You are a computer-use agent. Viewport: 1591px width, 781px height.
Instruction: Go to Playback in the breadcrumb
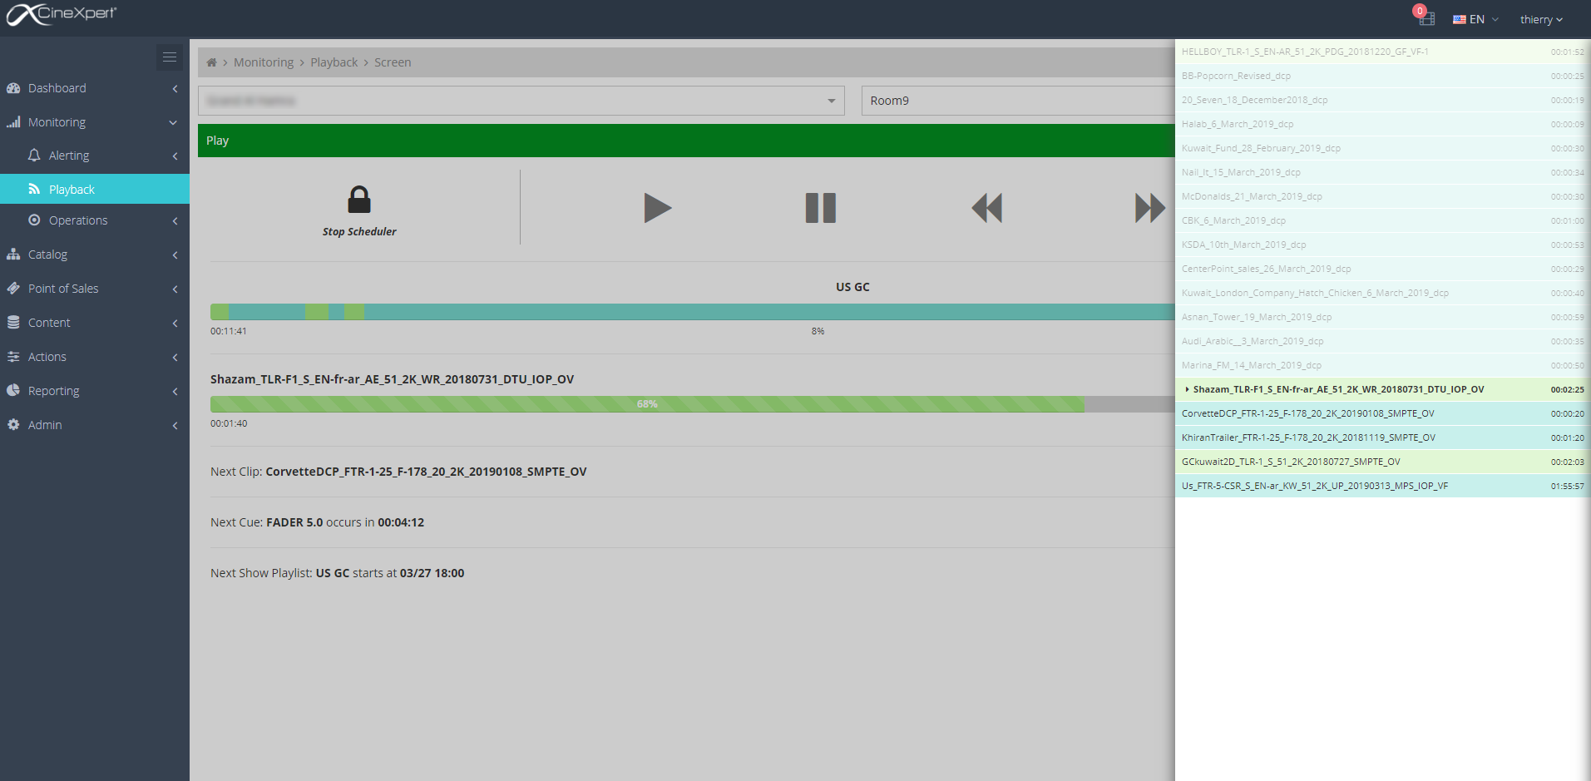(x=334, y=62)
